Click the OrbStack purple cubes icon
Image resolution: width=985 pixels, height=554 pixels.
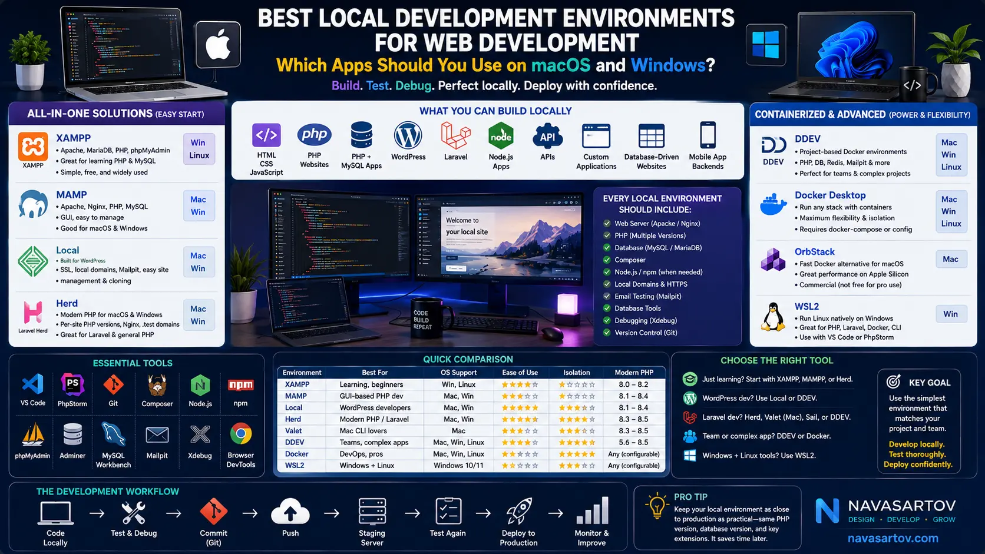tap(773, 259)
